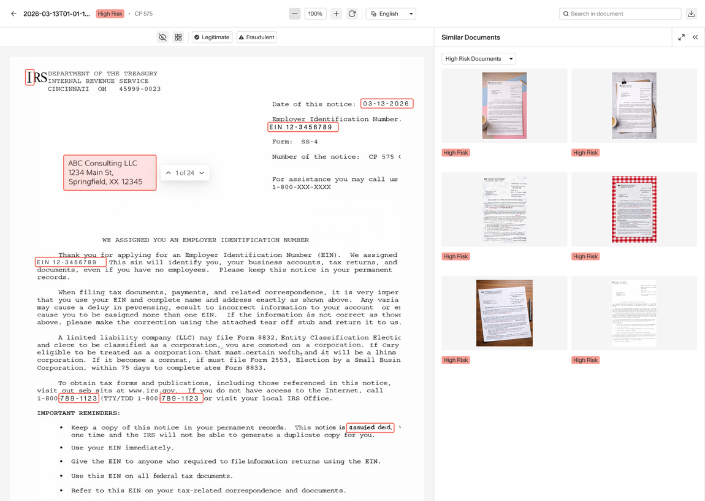Viewport: 705px width, 501px height.
Task: Click 'WE ASSIGNED YOU AN EMPLOYER IDENTIFICATION NUMBER' heading
Action: [205, 240]
